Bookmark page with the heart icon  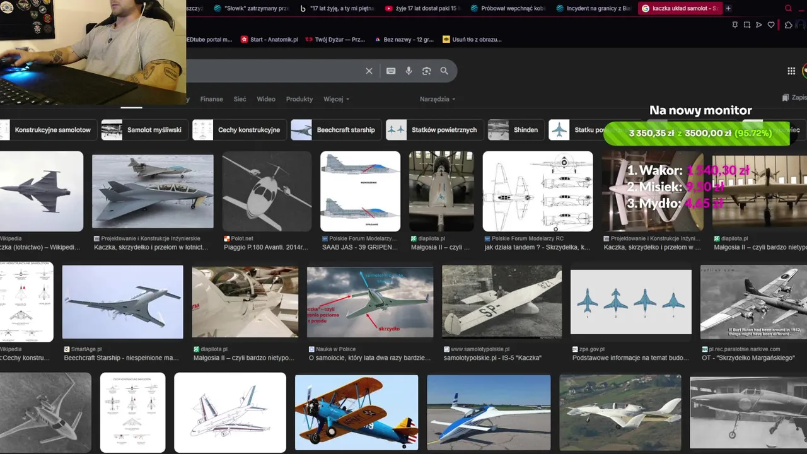point(770,25)
